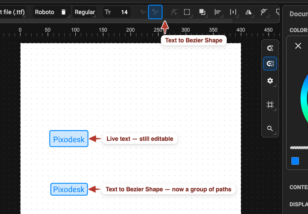Click the pen path edit icon right of the flip icon

pos(264,12)
